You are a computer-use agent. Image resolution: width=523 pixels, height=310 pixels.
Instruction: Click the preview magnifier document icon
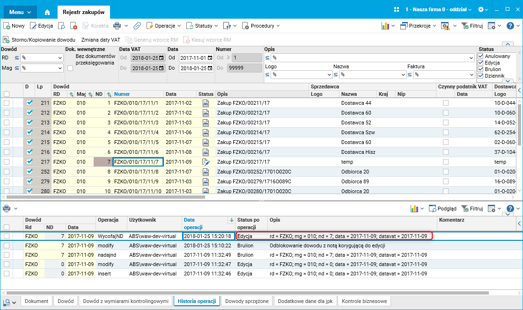[62, 26]
